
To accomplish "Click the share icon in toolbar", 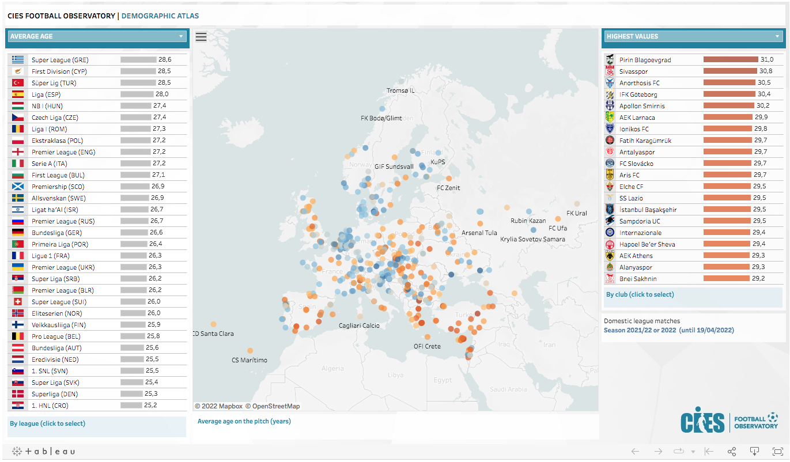I will [x=732, y=452].
